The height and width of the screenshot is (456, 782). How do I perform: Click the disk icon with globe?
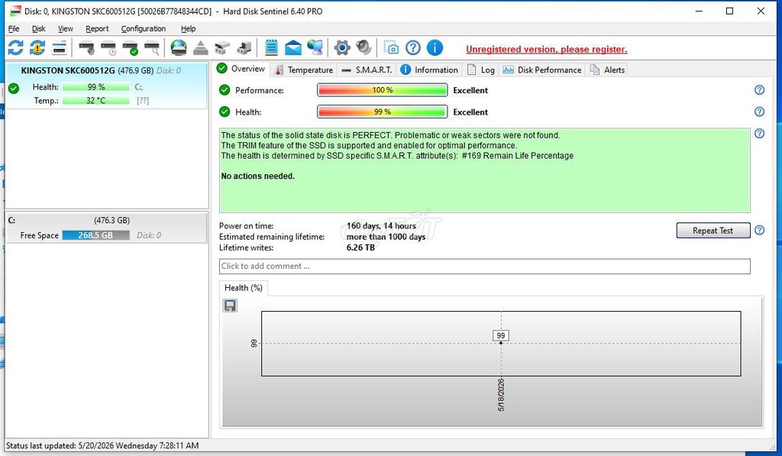[x=179, y=48]
